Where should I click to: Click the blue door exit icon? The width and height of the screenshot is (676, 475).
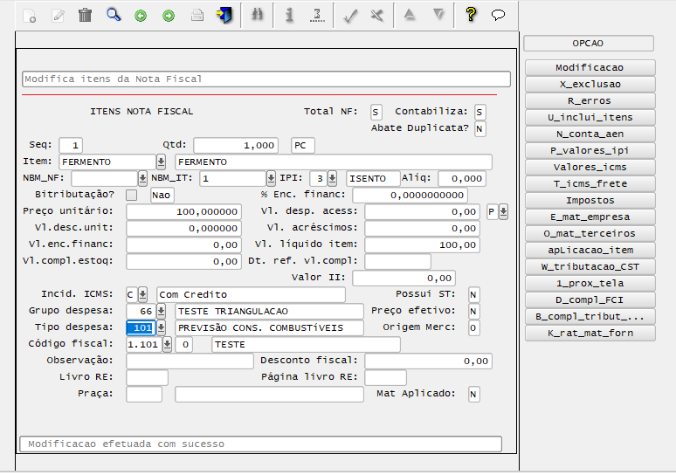(x=224, y=16)
